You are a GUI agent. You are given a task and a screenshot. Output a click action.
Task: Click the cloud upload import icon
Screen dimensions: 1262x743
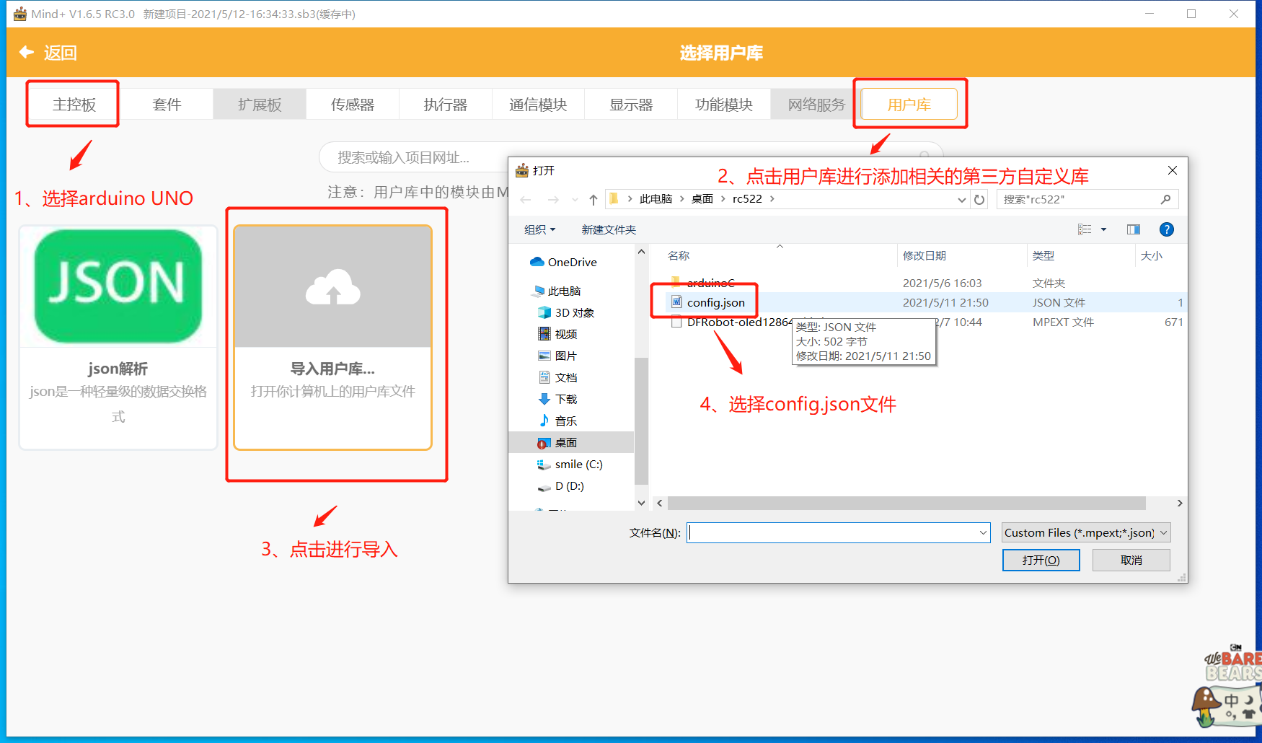click(332, 288)
